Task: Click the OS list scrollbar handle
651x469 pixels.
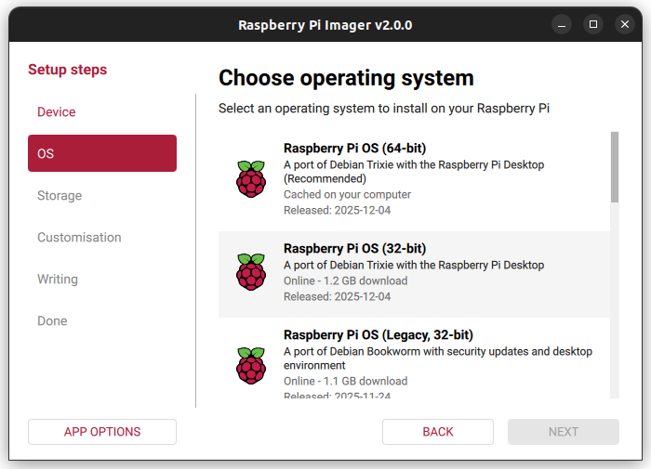Action: tap(614, 167)
